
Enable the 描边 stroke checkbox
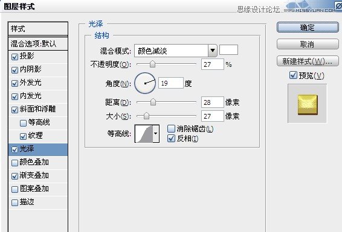[15, 203]
